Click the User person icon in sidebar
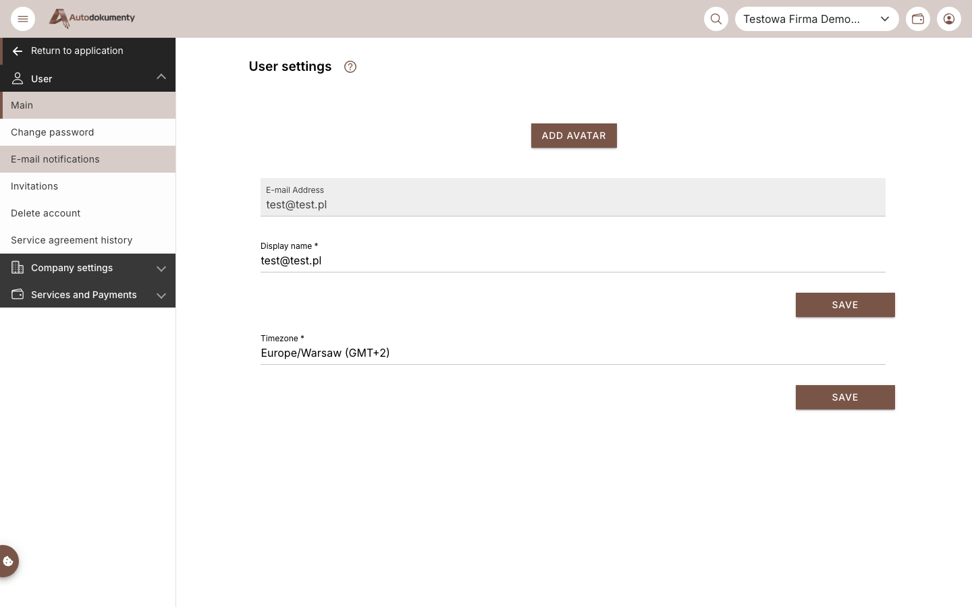 [18, 79]
